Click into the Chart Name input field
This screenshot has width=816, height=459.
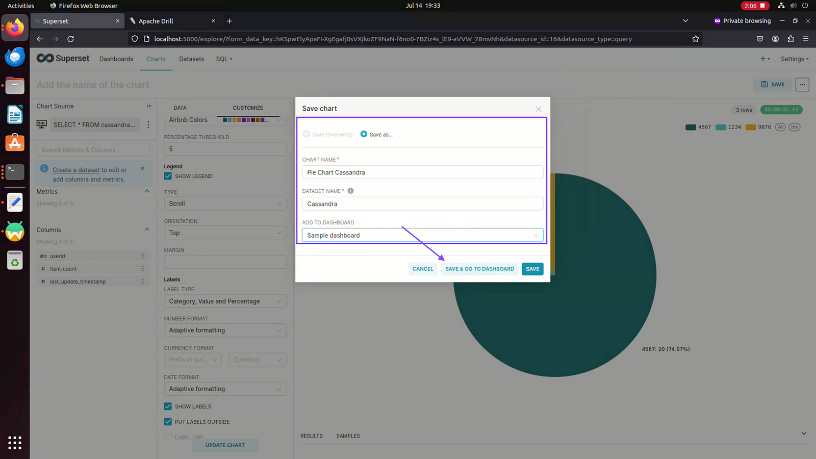pos(422,172)
